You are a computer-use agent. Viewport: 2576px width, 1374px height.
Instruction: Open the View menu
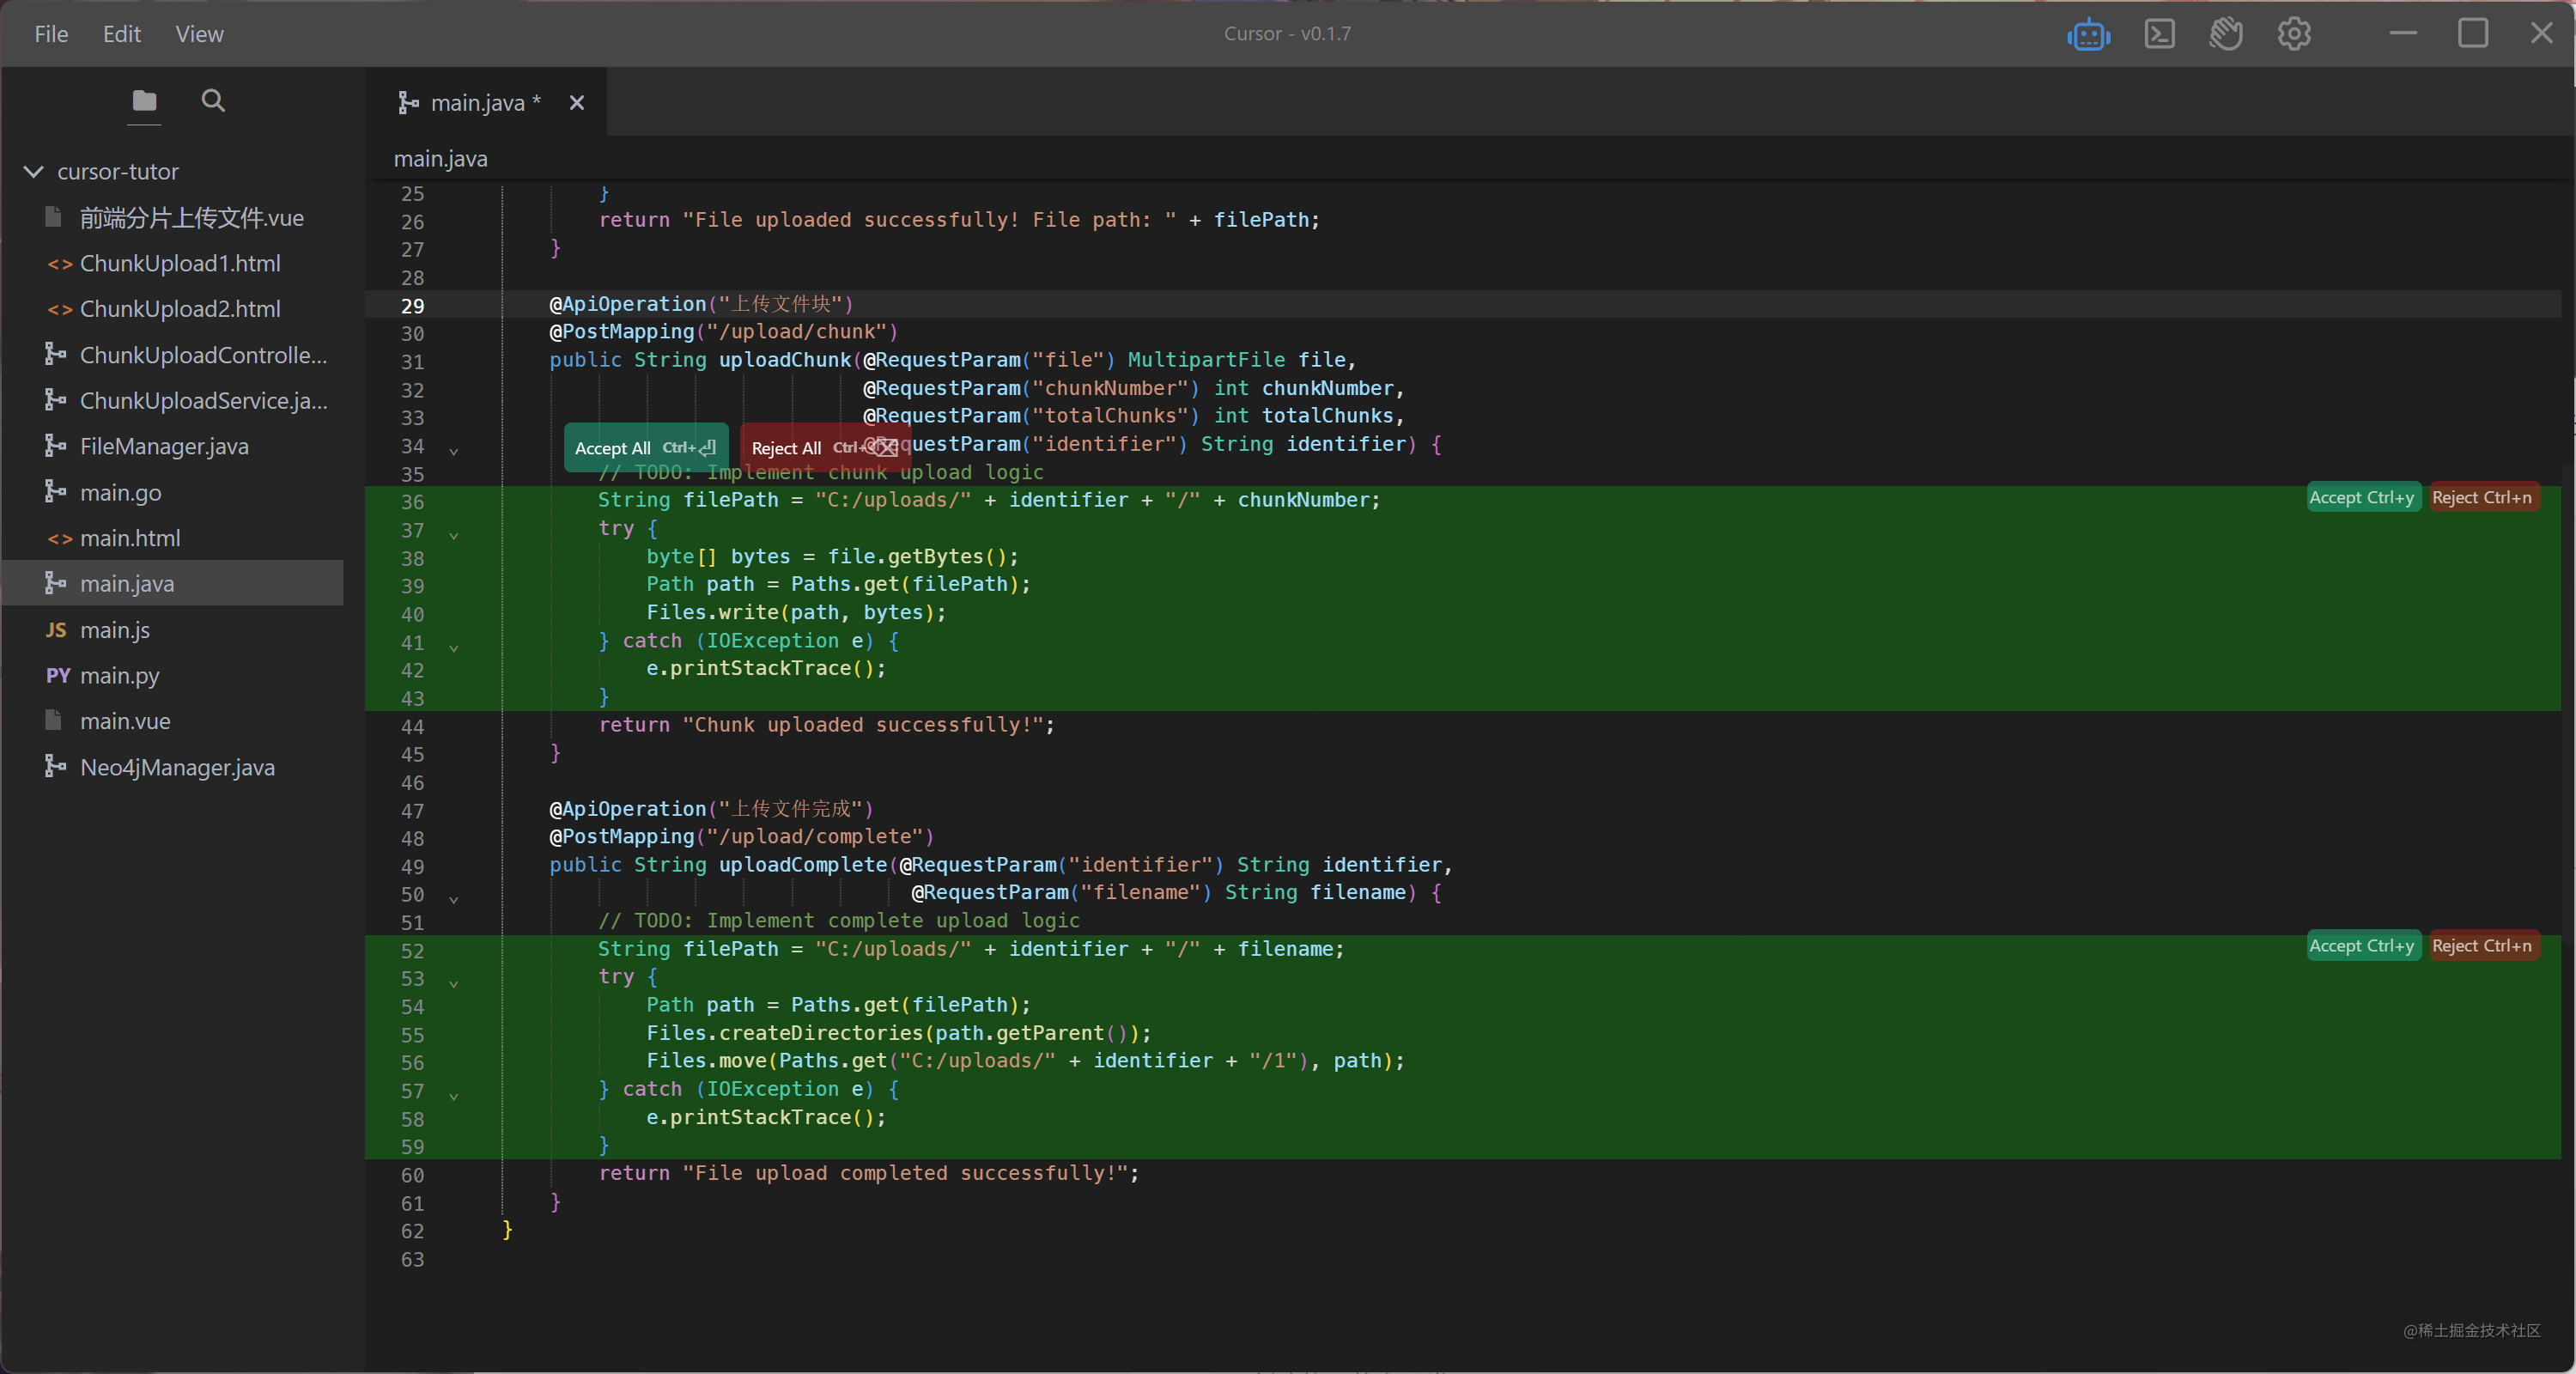point(199,34)
